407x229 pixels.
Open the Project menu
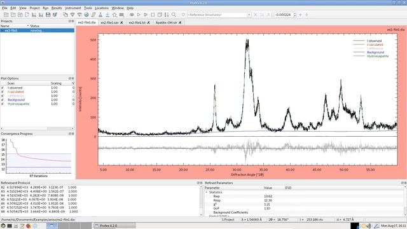point(34,8)
